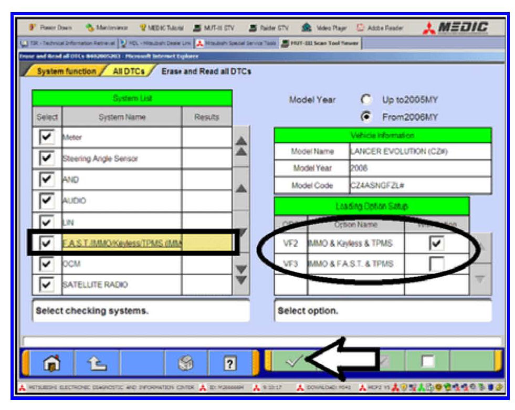Open help with the question mark icon
Viewport: 515px width, 410px height.
pos(230,362)
